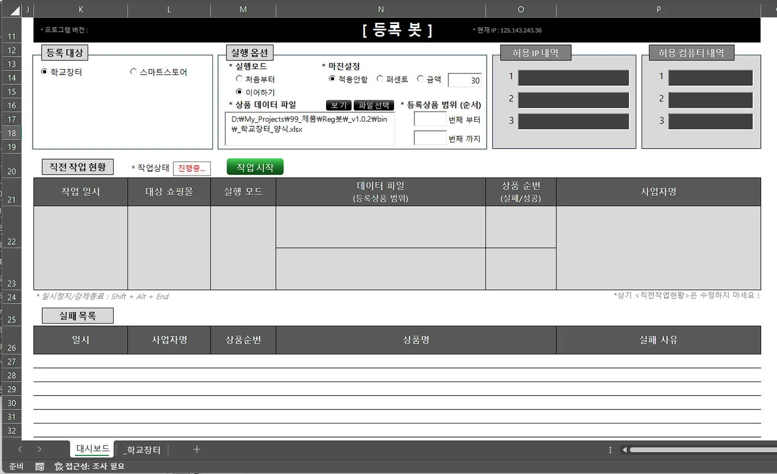Select column N header
This screenshot has height=474, width=777.
tap(381, 9)
